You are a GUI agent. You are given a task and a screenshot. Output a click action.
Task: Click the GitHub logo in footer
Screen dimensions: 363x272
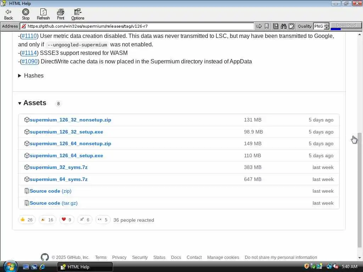(45, 257)
